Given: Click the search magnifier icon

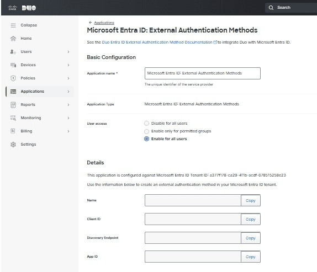Looking at the screenshot, I should (271, 8).
